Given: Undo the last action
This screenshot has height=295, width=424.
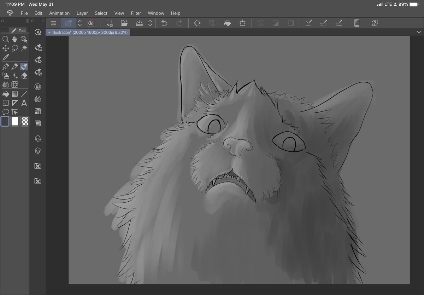Looking at the screenshot, I should click(x=164, y=23).
